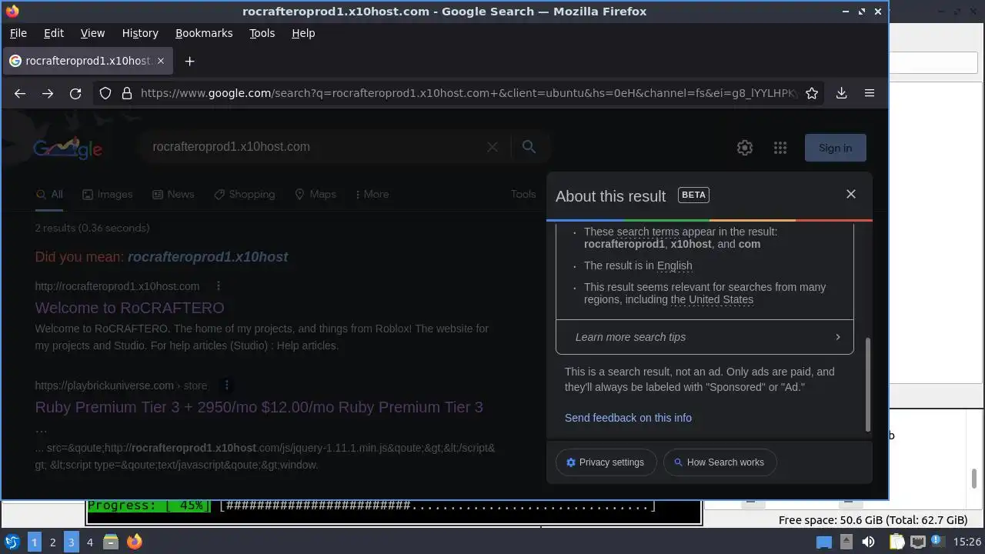Clear the Google search box text
Screen dimensions: 985x554
point(492,147)
